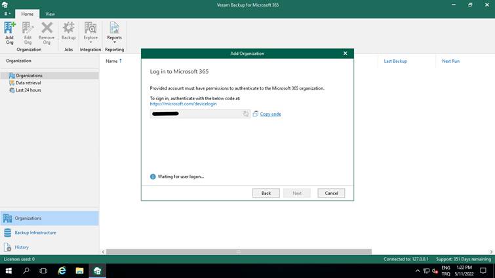Screen dimensions: 495x278
Task: Open the History view
Action: (x=50, y=247)
